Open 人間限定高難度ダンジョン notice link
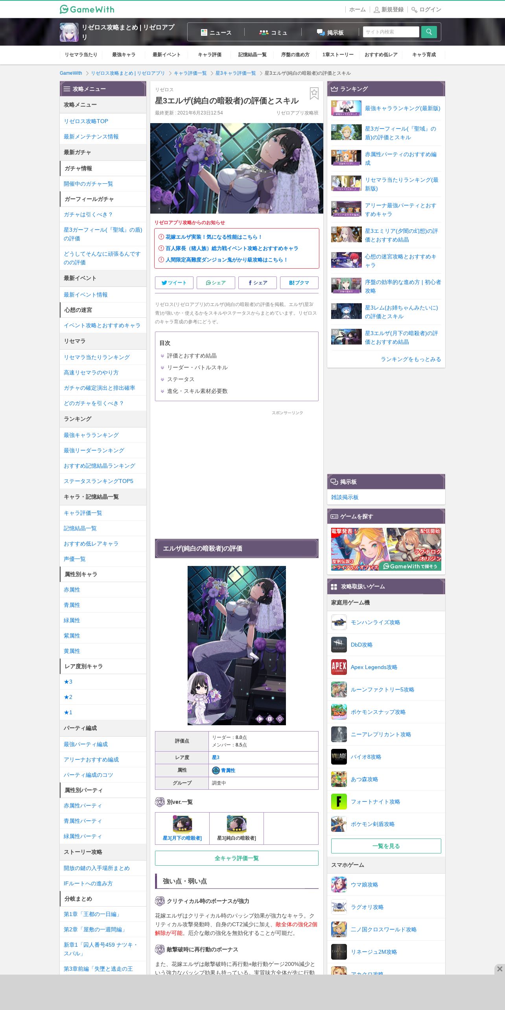The height and width of the screenshot is (1010, 505). pyautogui.click(x=227, y=260)
